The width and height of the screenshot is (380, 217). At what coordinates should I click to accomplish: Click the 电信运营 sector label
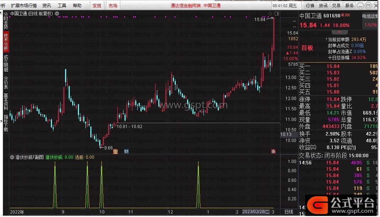[370, 16]
